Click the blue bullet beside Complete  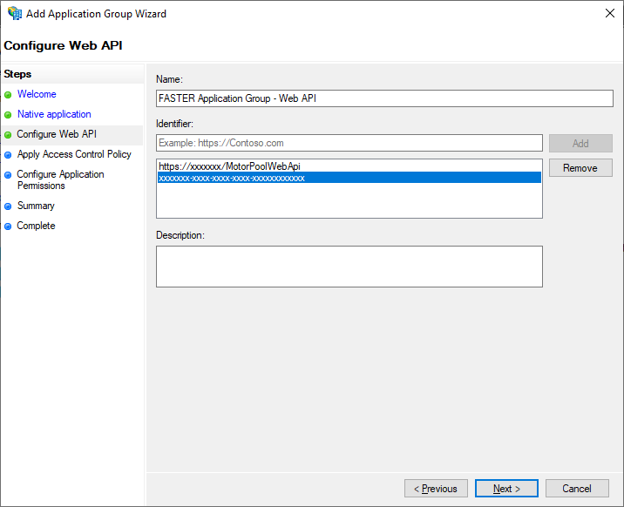(x=8, y=226)
